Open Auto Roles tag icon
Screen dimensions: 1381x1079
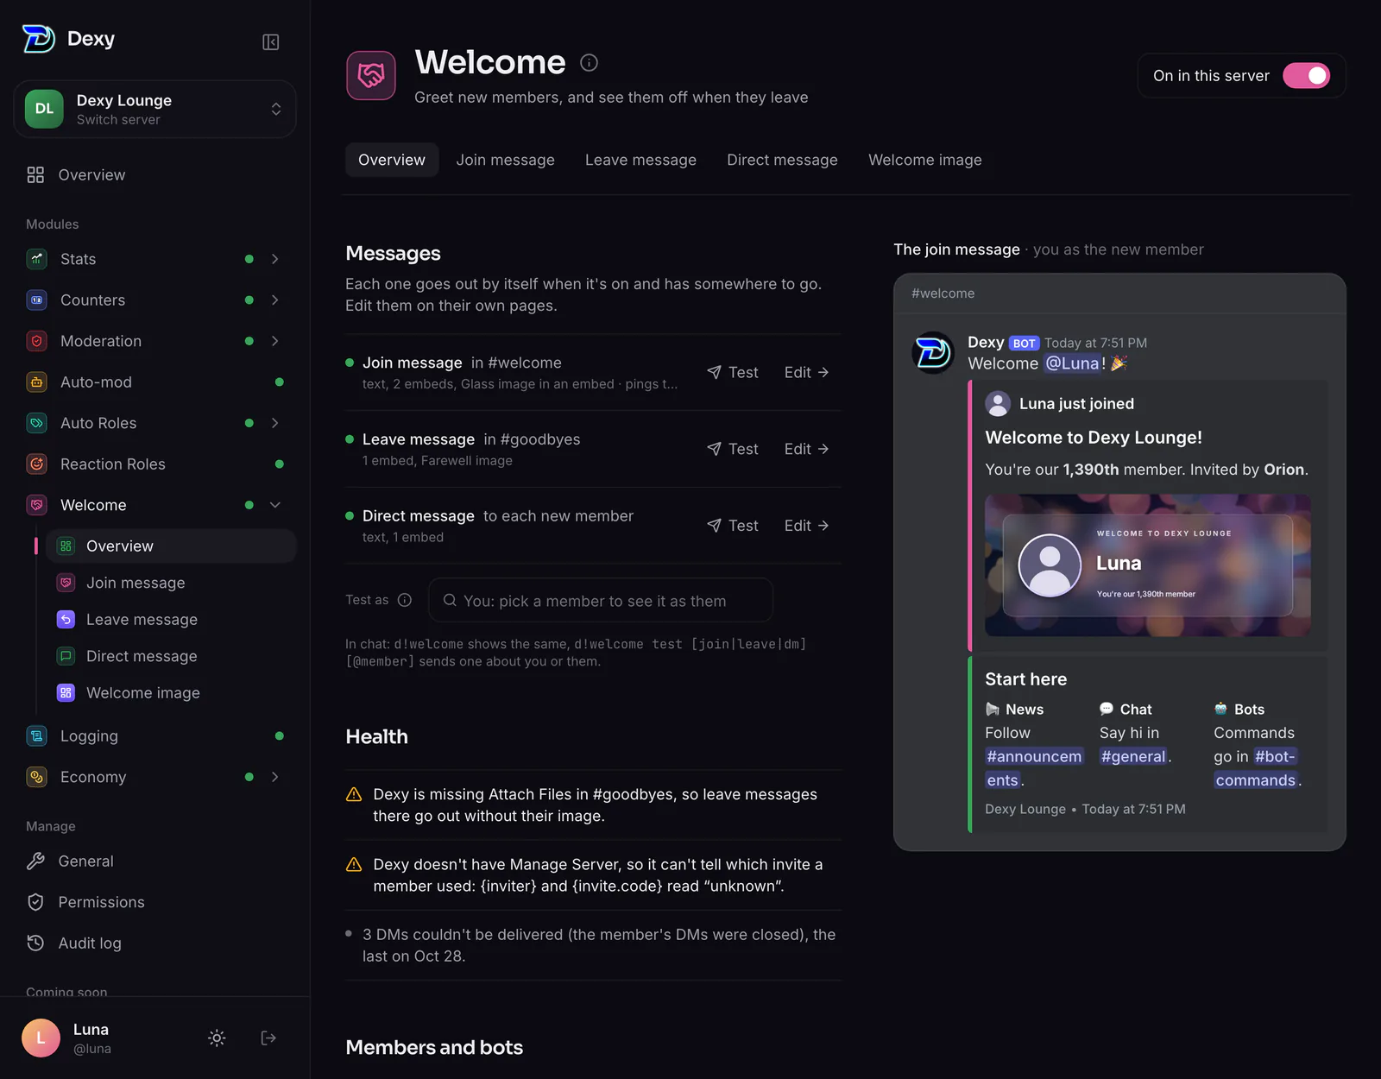(x=37, y=423)
